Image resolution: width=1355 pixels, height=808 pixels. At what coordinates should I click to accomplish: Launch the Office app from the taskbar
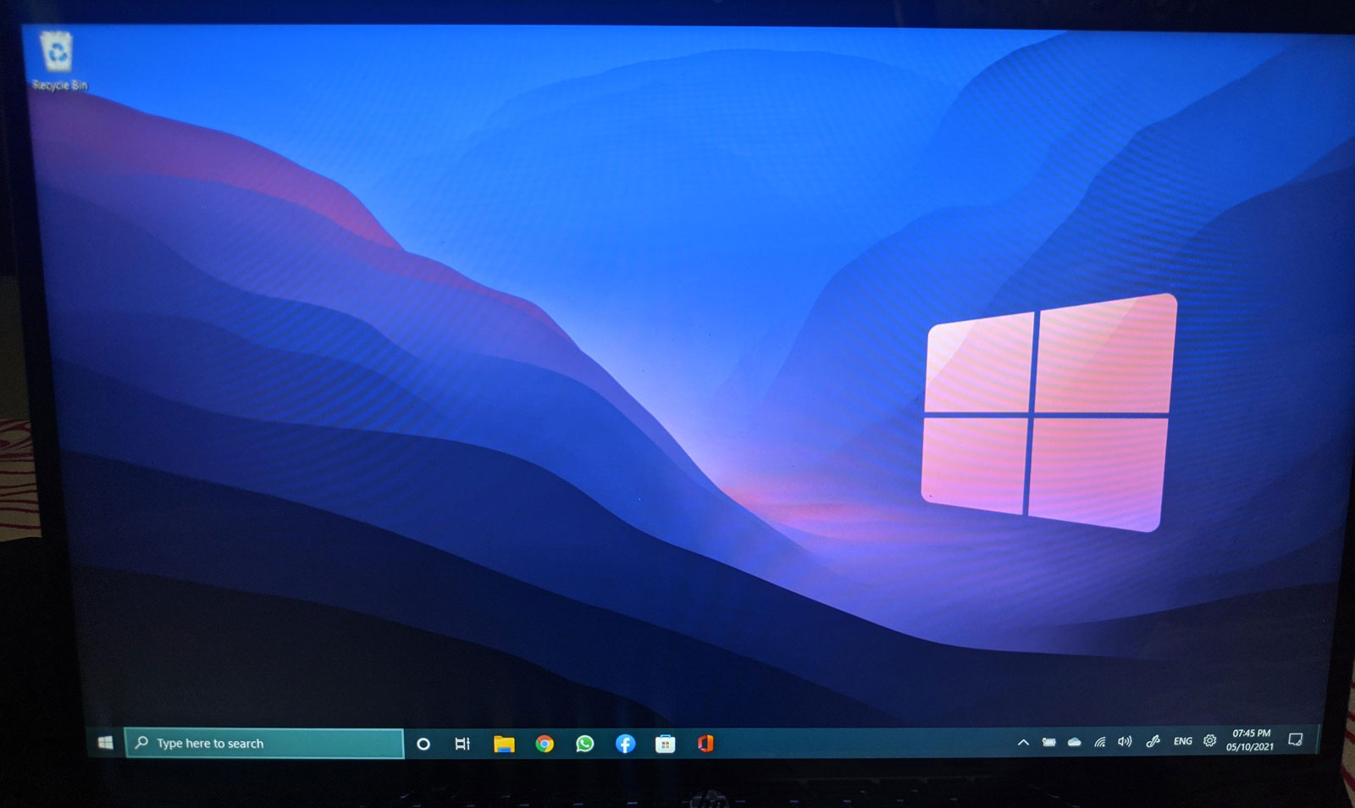[x=705, y=744]
